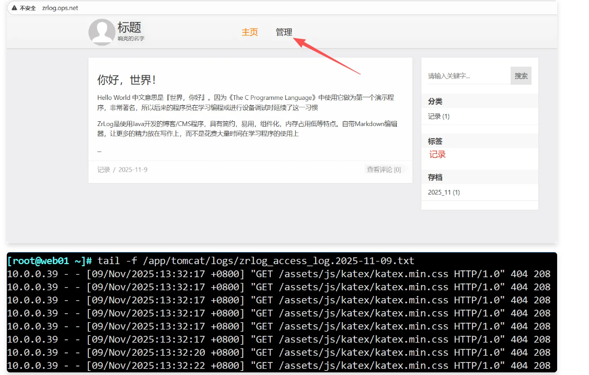Open the 2025_11 (1) archive link
This screenshot has width=589, height=375.
coord(444,192)
